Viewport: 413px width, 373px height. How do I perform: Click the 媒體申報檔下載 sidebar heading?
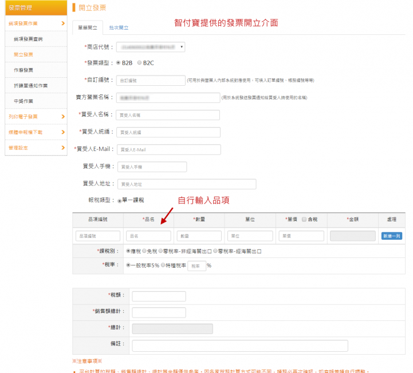(x=25, y=132)
